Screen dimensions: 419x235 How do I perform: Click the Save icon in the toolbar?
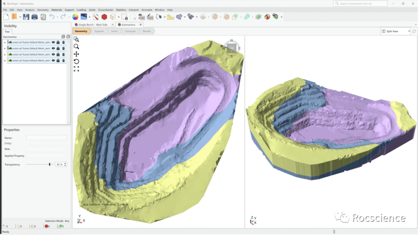click(x=26, y=17)
